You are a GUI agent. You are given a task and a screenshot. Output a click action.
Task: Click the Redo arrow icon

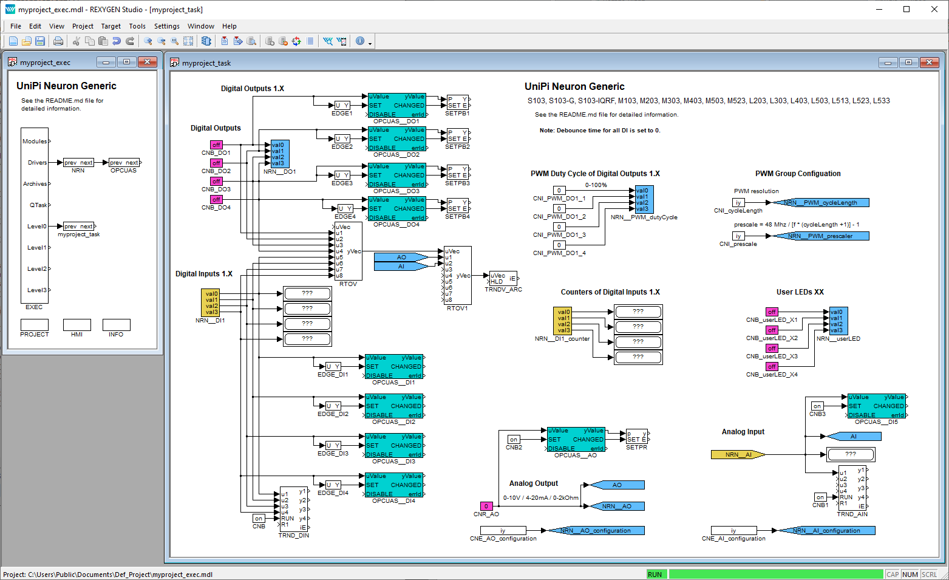(x=129, y=41)
